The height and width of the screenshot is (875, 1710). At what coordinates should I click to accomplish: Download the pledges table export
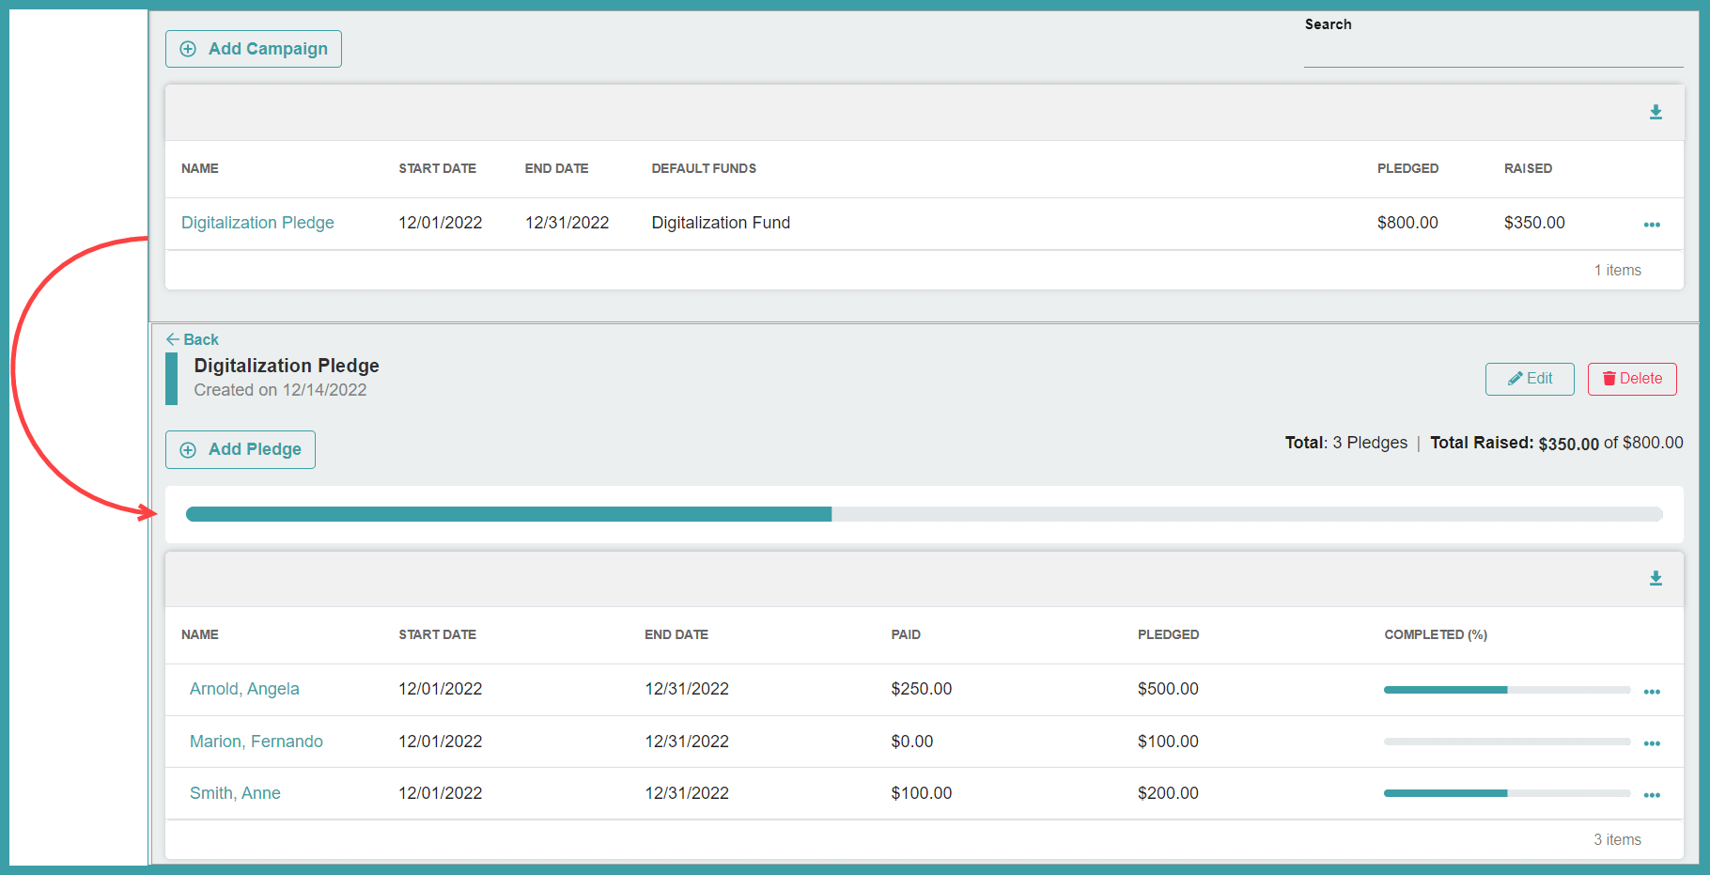pos(1656,579)
